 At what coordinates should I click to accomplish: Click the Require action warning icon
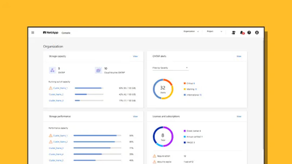(x=154, y=156)
